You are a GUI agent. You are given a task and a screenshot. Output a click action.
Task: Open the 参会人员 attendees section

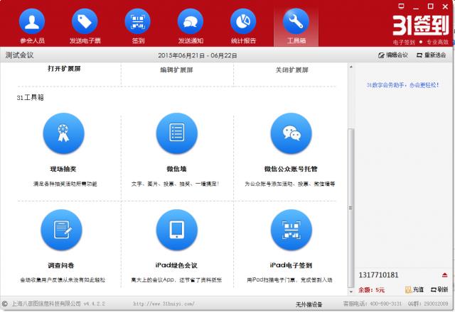(x=32, y=26)
